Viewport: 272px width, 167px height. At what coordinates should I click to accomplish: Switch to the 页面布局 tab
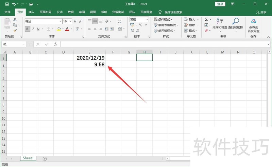(x=45, y=12)
